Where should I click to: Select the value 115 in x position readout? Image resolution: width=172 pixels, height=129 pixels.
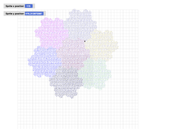[x=29, y=6]
